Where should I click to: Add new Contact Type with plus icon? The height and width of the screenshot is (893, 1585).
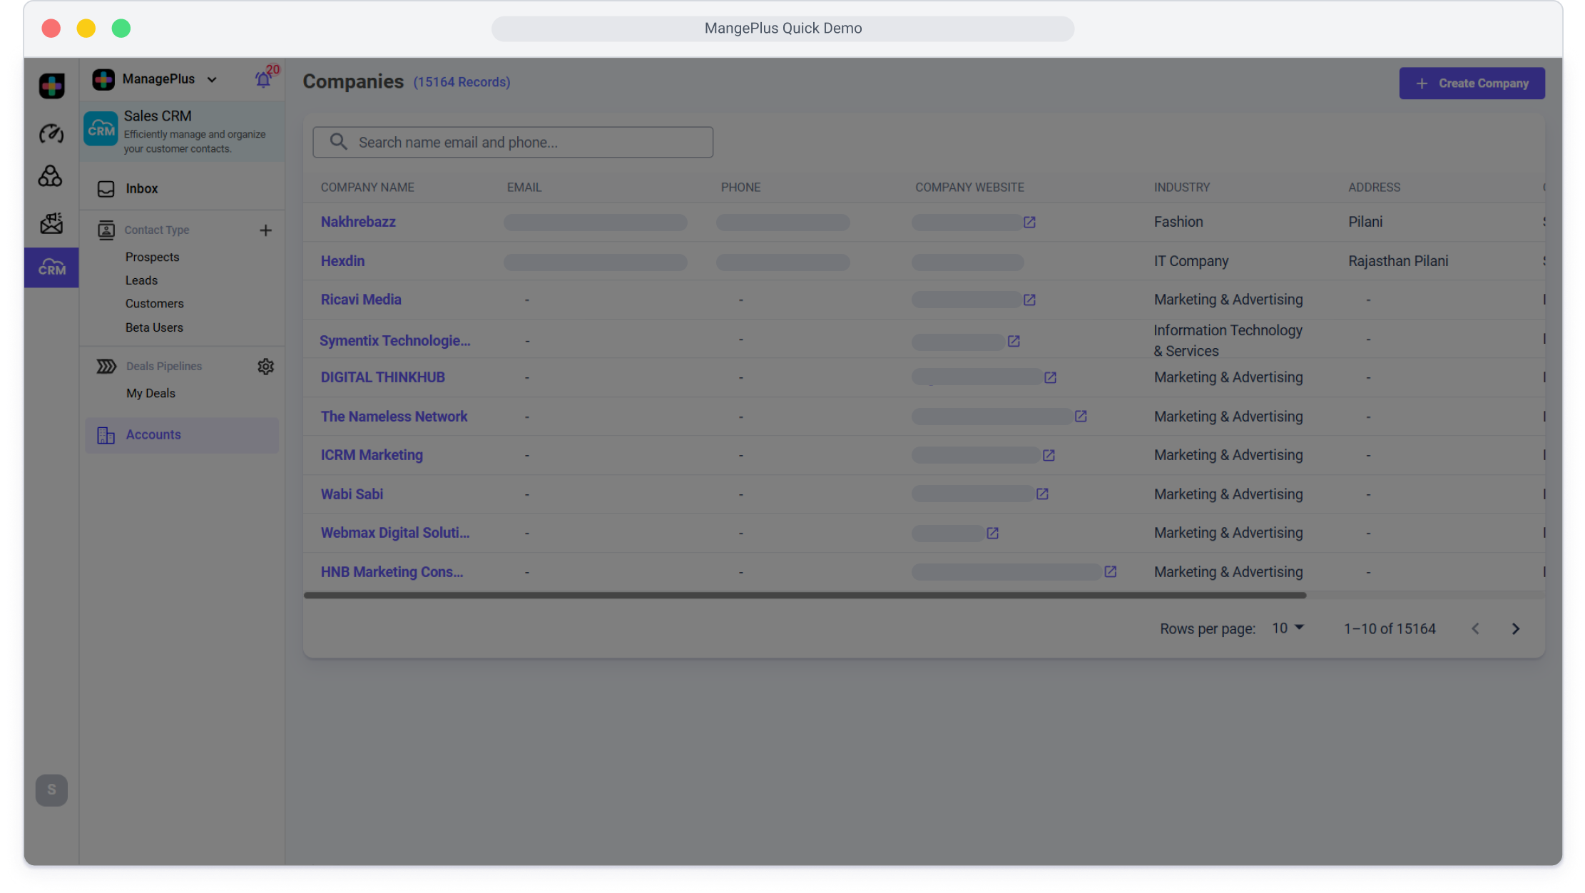click(265, 230)
